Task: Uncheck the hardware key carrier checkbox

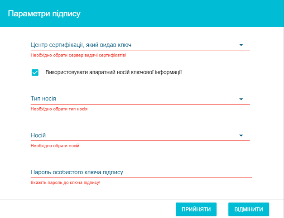Action: (35, 72)
